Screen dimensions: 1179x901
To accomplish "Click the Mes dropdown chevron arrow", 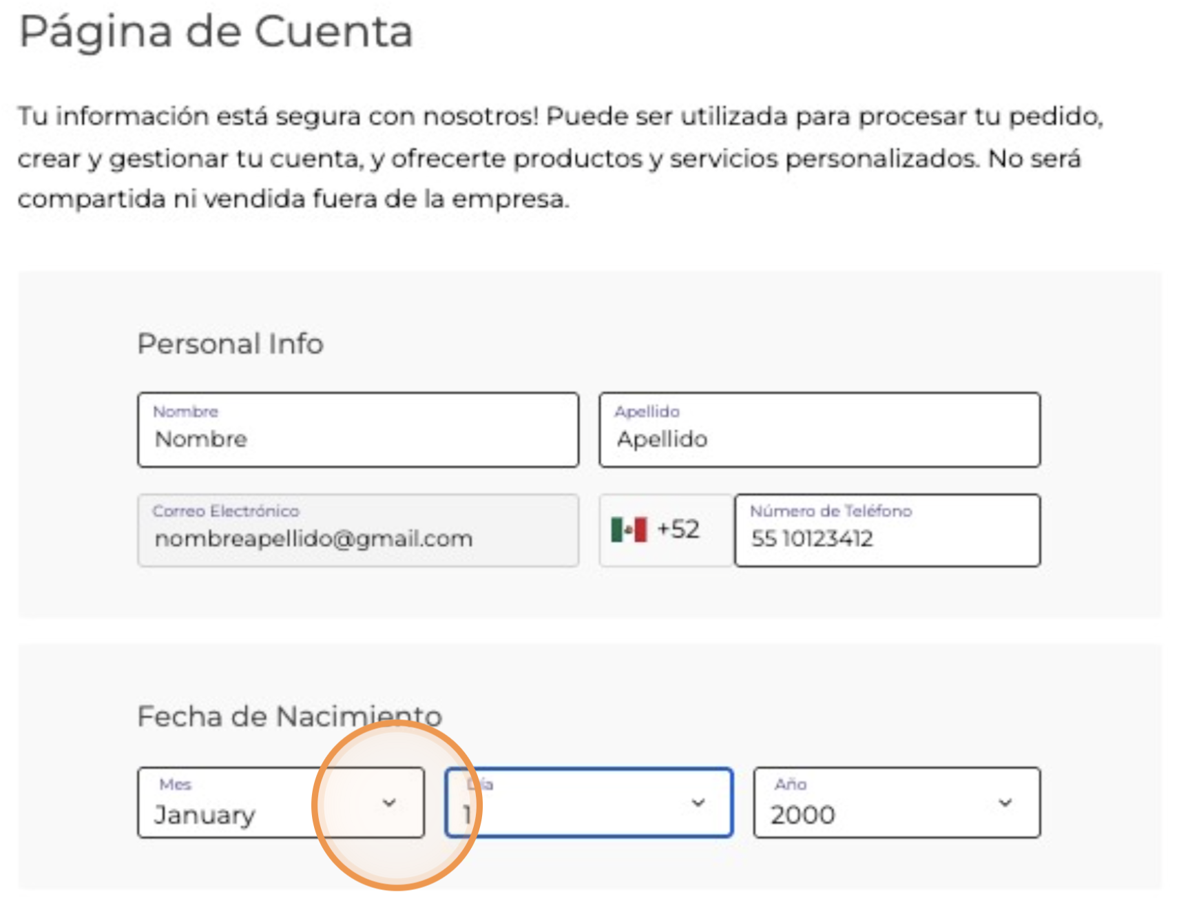I will 389,802.
